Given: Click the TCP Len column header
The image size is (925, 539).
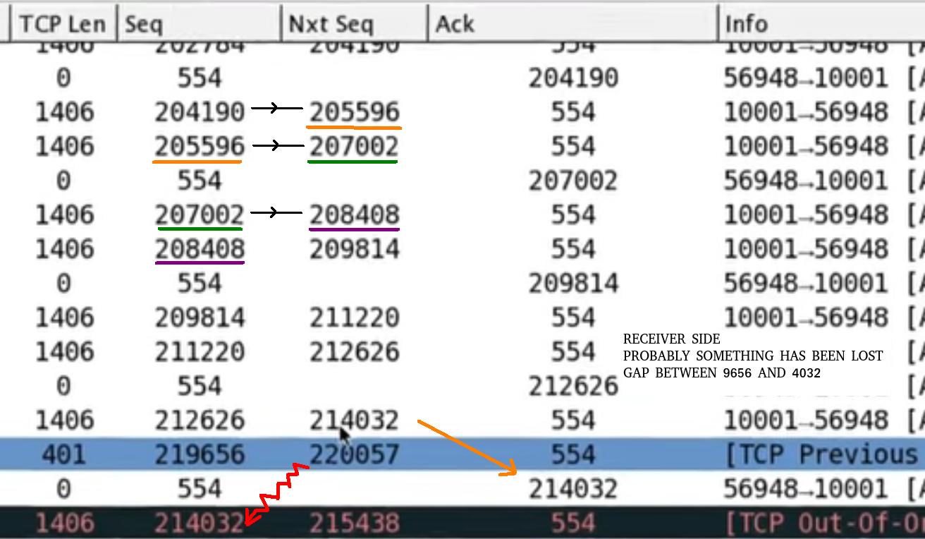Looking at the screenshot, I should coord(62,24).
